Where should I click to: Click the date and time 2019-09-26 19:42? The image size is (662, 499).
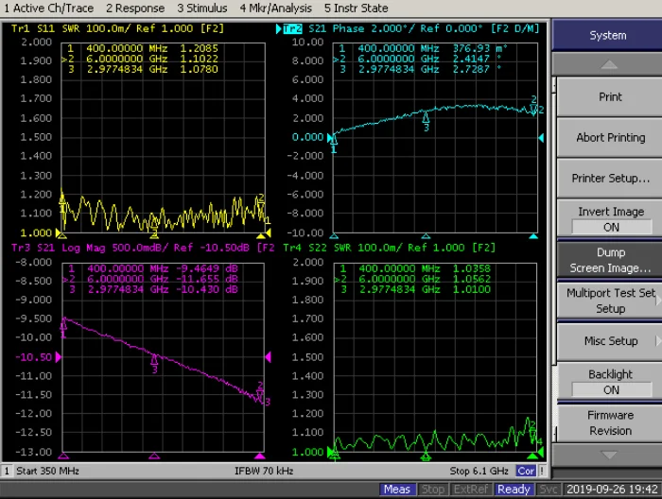click(612, 490)
